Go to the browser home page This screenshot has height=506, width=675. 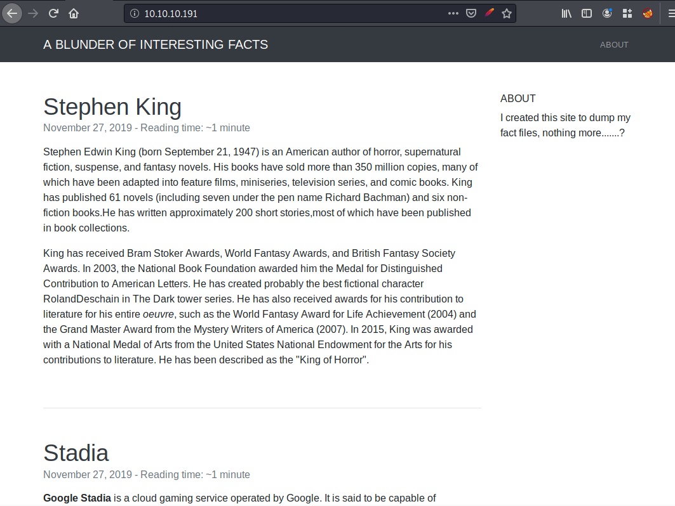74,13
